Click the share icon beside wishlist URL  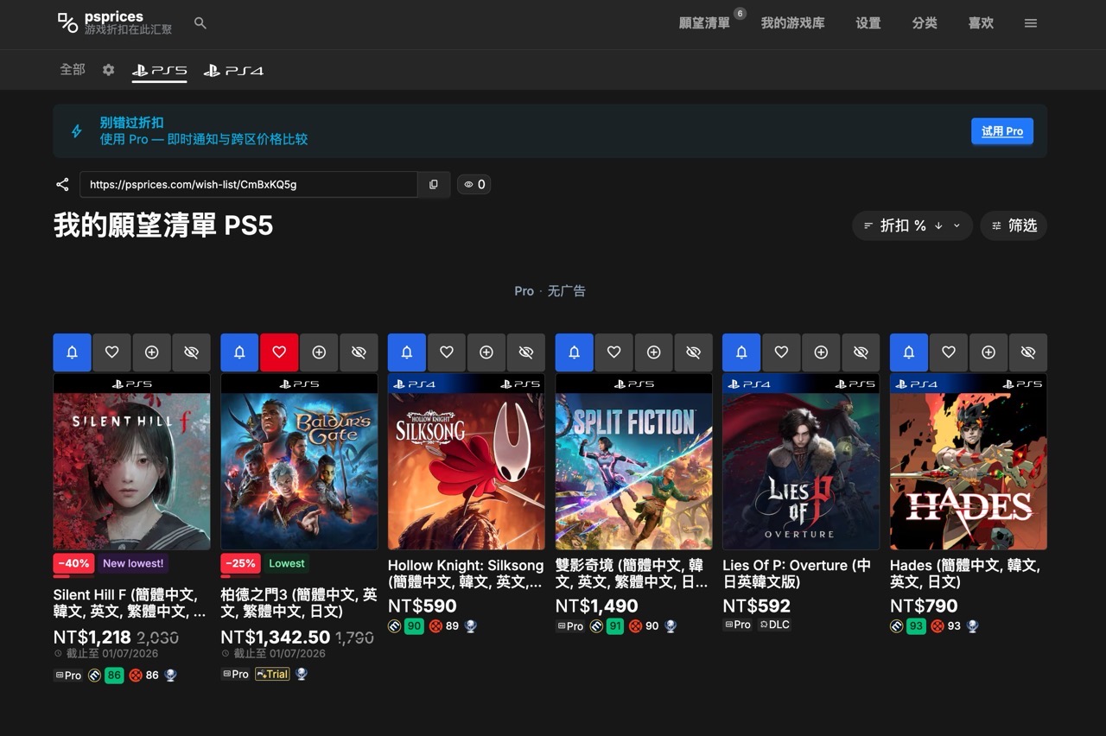(x=62, y=184)
